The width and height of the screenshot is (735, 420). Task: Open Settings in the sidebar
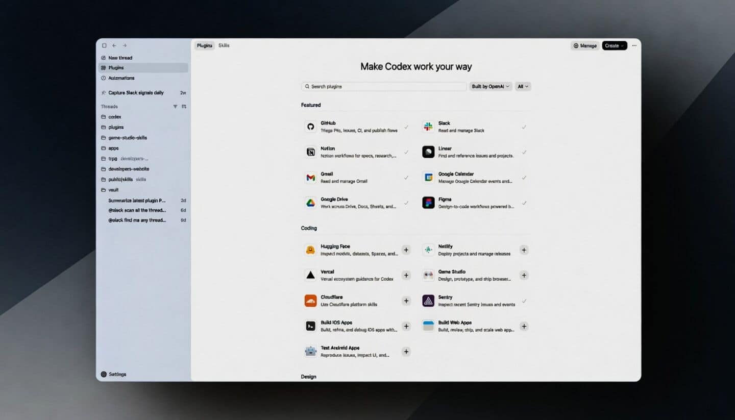[x=114, y=374]
